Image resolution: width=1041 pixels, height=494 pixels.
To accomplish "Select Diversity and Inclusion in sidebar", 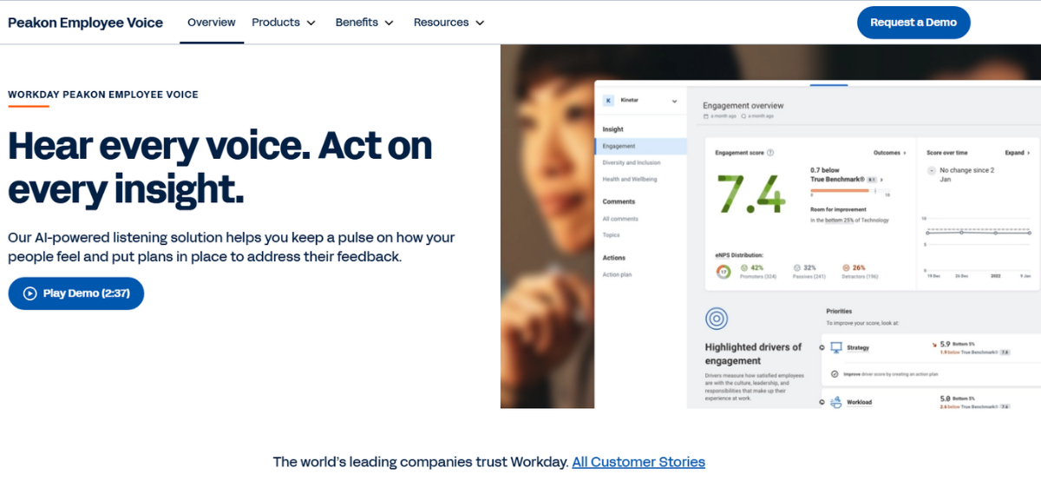I will click(632, 163).
